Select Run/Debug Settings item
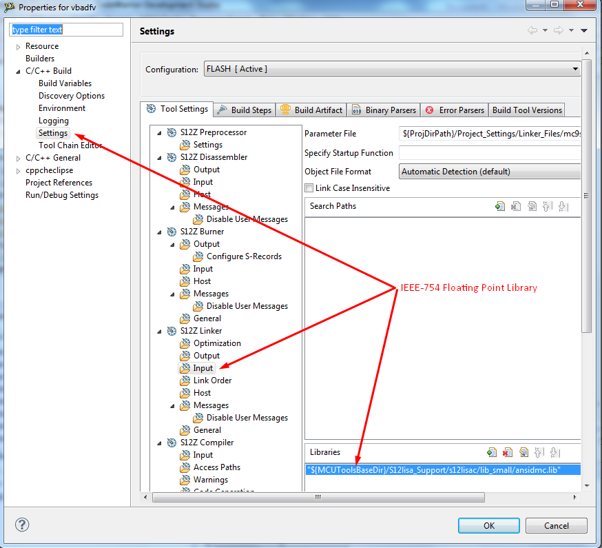 [x=62, y=195]
